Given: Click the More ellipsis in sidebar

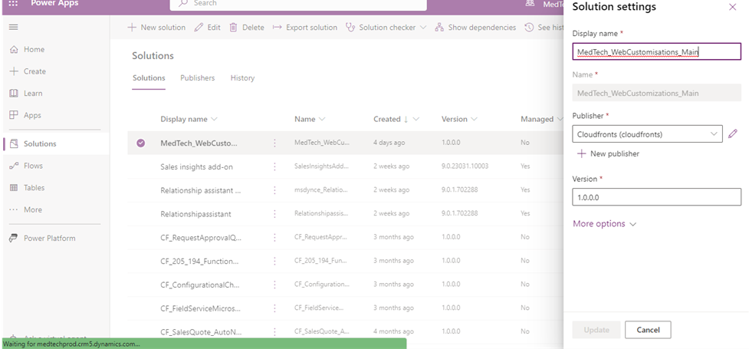Looking at the screenshot, I should tap(14, 209).
